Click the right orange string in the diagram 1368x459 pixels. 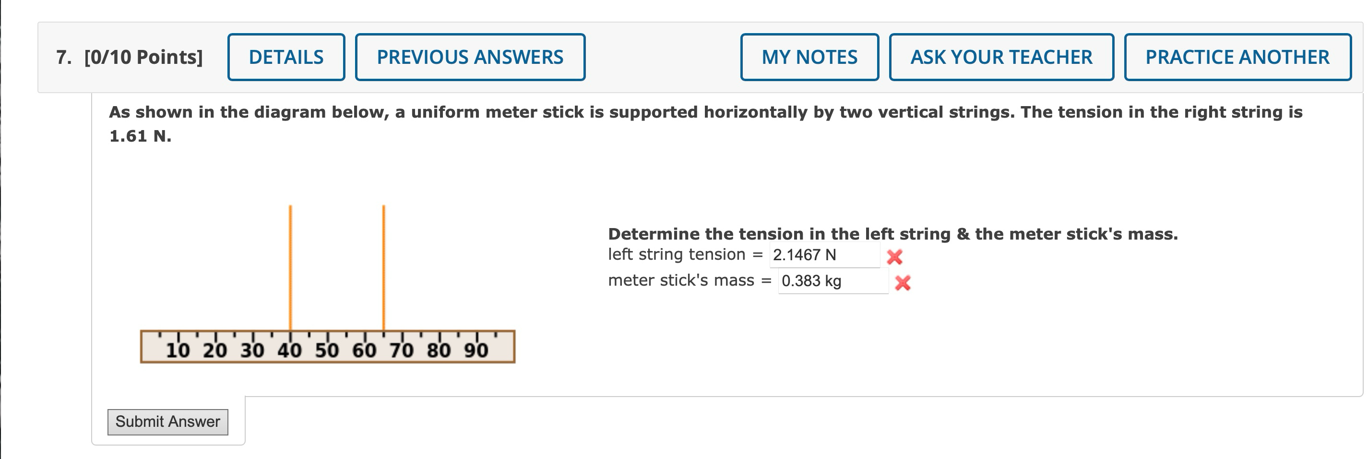pyautogui.click(x=383, y=276)
